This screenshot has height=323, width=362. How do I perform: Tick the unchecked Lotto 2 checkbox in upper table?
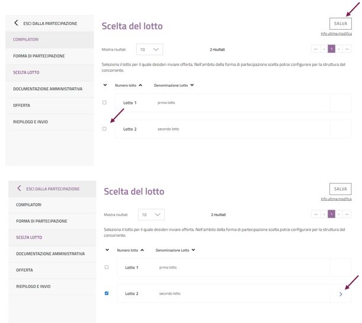point(105,129)
